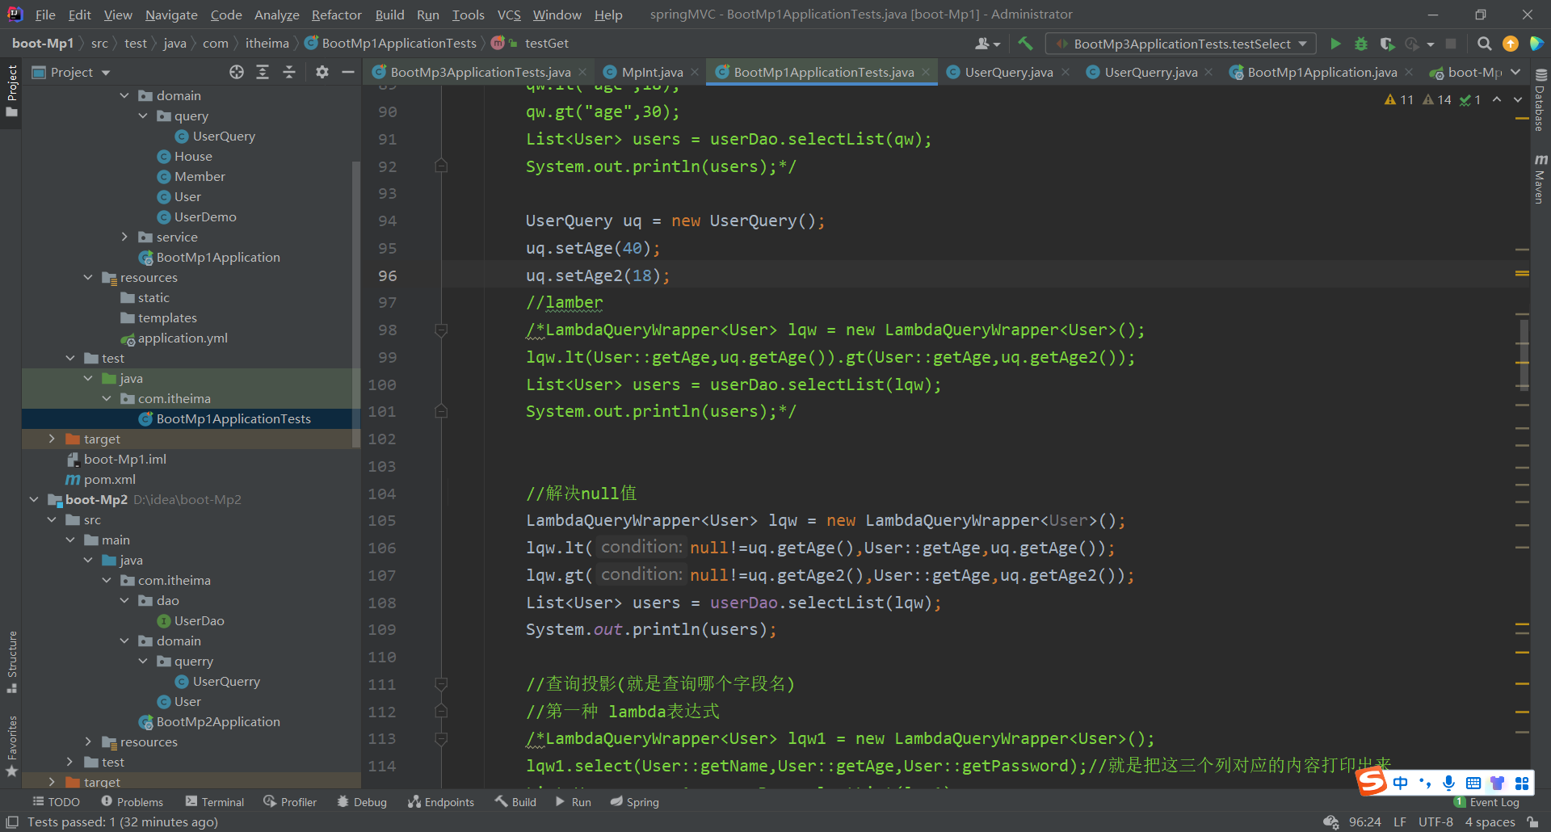Image resolution: width=1551 pixels, height=832 pixels.
Task: Start debugging with the green bug icon
Action: pyautogui.click(x=1361, y=44)
